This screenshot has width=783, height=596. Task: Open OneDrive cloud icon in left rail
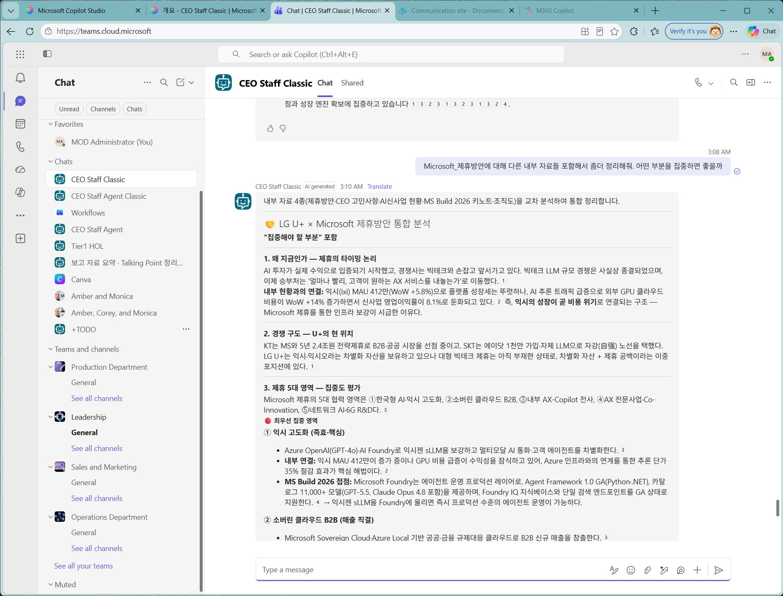(20, 170)
